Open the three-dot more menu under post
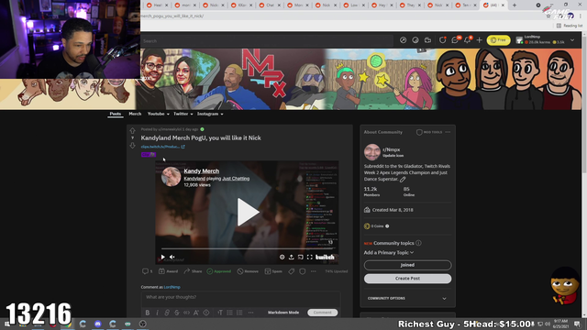Image resolution: width=587 pixels, height=330 pixels. pos(314,271)
